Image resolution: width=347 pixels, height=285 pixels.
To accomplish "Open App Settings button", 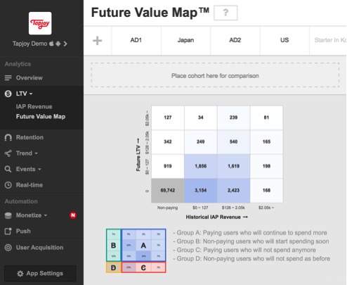I will (x=40, y=274).
